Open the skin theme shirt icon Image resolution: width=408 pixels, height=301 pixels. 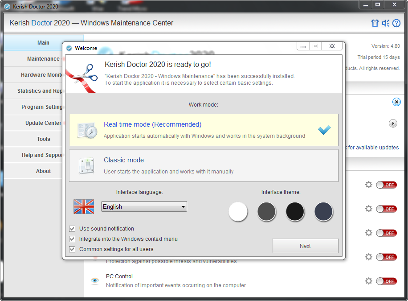click(375, 23)
